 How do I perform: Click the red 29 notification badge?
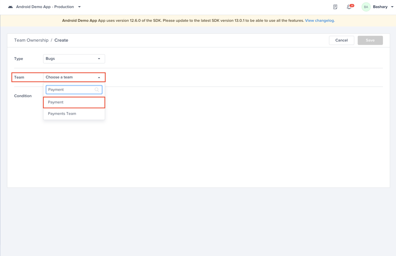point(352,5)
